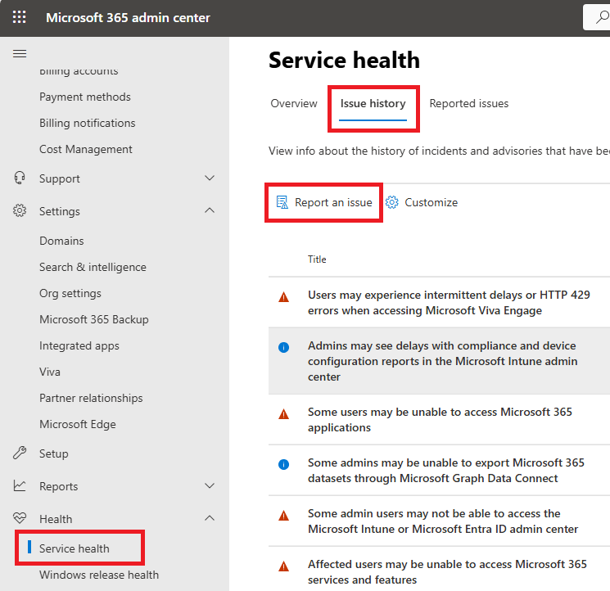This screenshot has height=591, width=610.
Task: Click the Service health heading
Action: coord(344,61)
